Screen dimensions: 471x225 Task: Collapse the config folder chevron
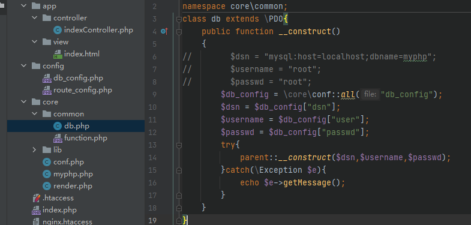click(24, 66)
